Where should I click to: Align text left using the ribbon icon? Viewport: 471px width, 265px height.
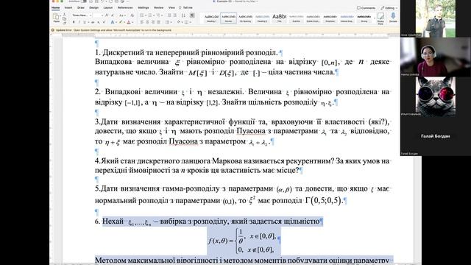(142, 22)
